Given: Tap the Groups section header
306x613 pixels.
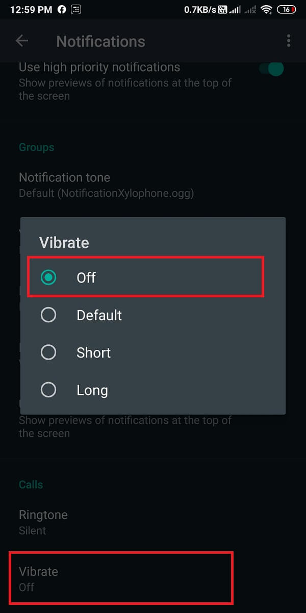Looking at the screenshot, I should point(36,147).
